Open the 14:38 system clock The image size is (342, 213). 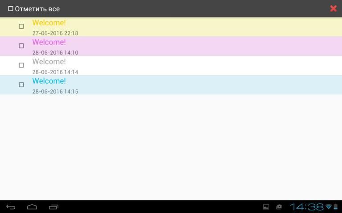(306, 207)
